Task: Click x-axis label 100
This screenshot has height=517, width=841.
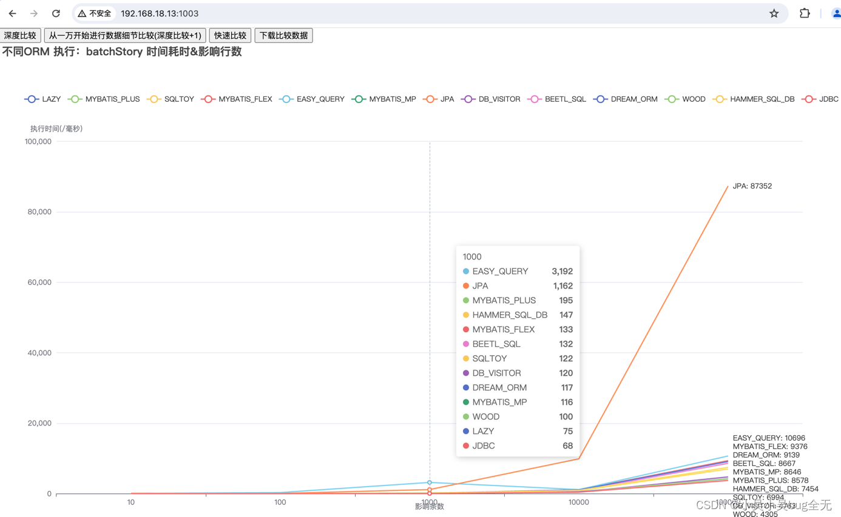Action: (280, 502)
